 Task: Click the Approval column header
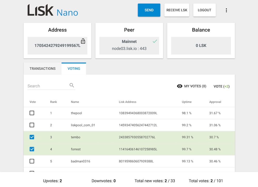[x=215, y=102]
